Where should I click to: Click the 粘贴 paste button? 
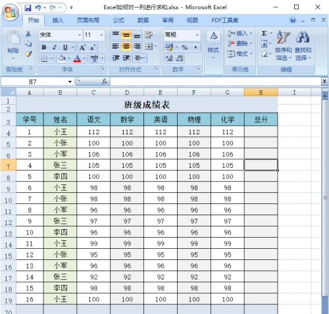tap(13, 45)
